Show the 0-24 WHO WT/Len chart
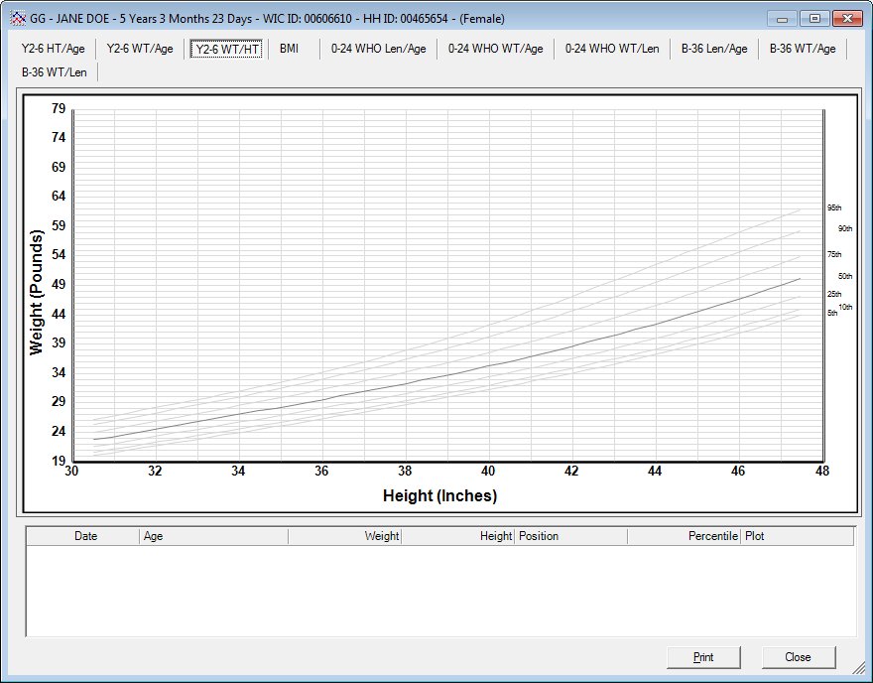 [612, 49]
